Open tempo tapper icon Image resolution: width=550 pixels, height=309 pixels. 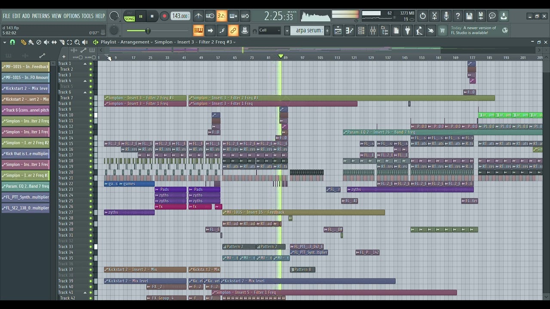click(419, 30)
